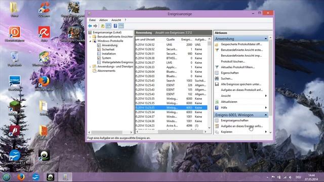Click Firefox icon in the taskbar
The image size is (324, 182).
[21, 177]
